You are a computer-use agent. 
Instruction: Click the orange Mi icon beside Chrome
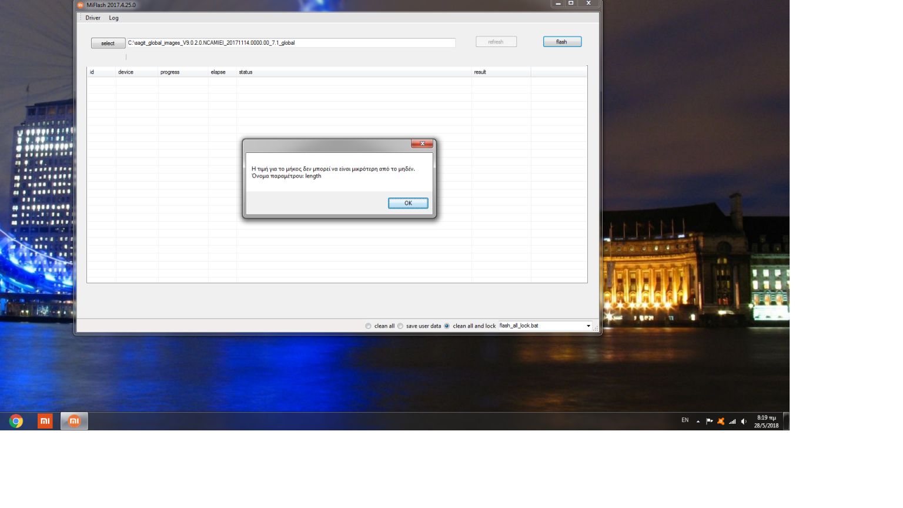pyautogui.click(x=45, y=421)
